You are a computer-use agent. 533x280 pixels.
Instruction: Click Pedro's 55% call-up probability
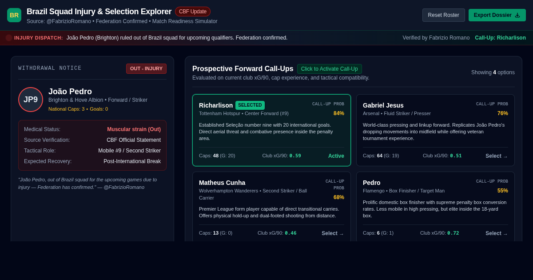tap(503, 191)
